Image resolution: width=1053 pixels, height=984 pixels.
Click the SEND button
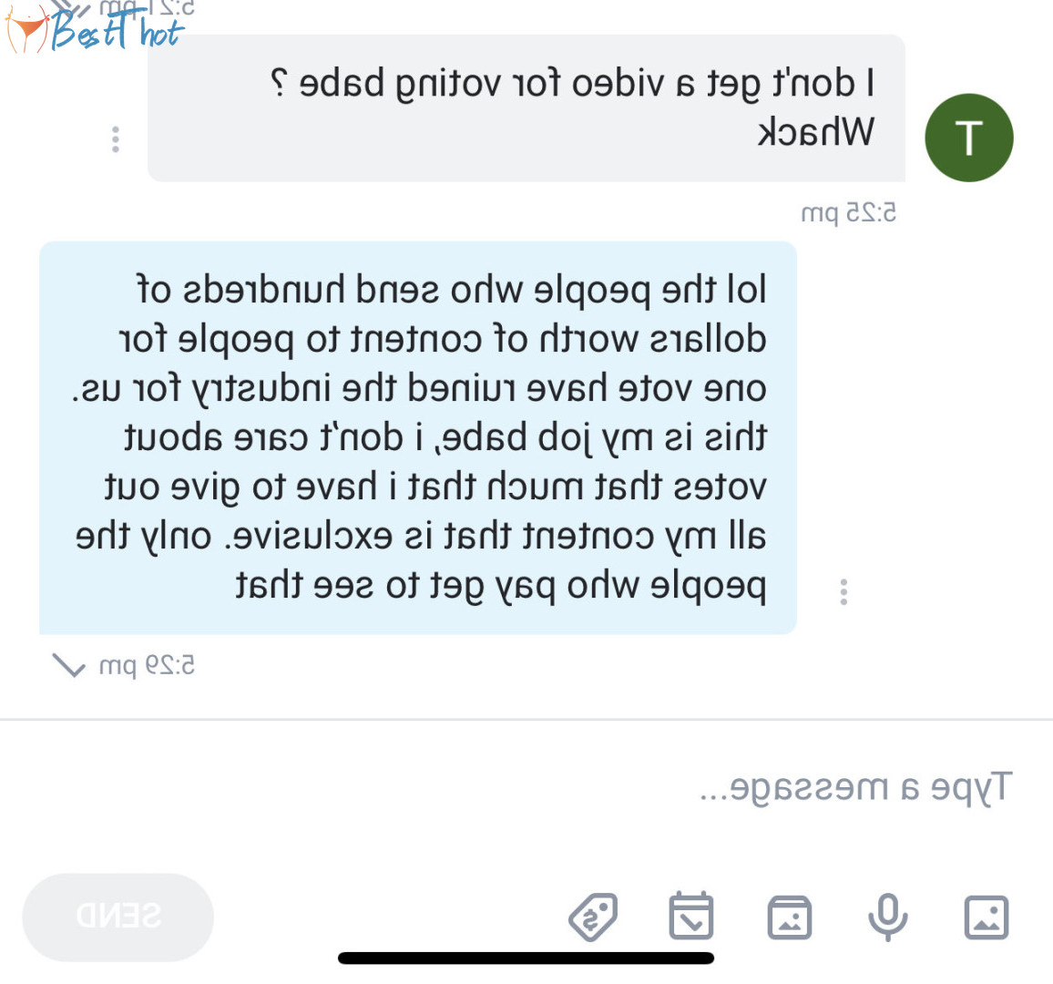click(118, 917)
